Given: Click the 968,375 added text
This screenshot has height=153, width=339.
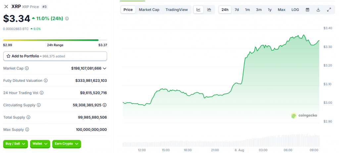Looking at the screenshot, I should click(x=54, y=56).
